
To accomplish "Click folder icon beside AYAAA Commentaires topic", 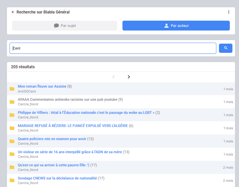I will [x=12, y=102].
